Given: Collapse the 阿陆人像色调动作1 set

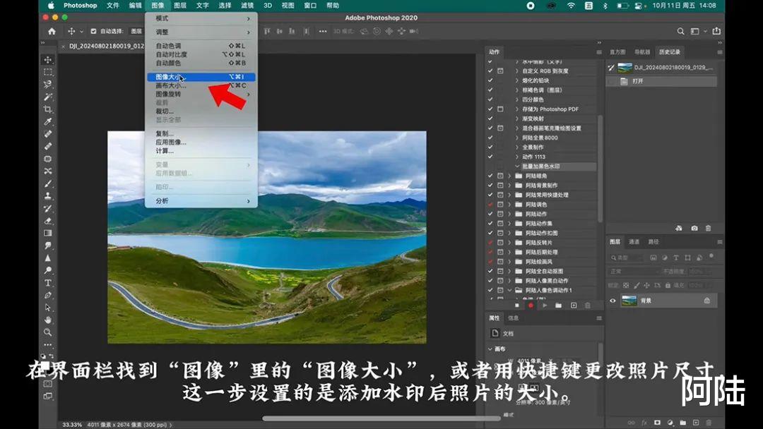Looking at the screenshot, I should 509,290.
